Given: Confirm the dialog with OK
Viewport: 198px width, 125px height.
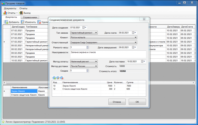Looking at the screenshot, I should point(137,102).
